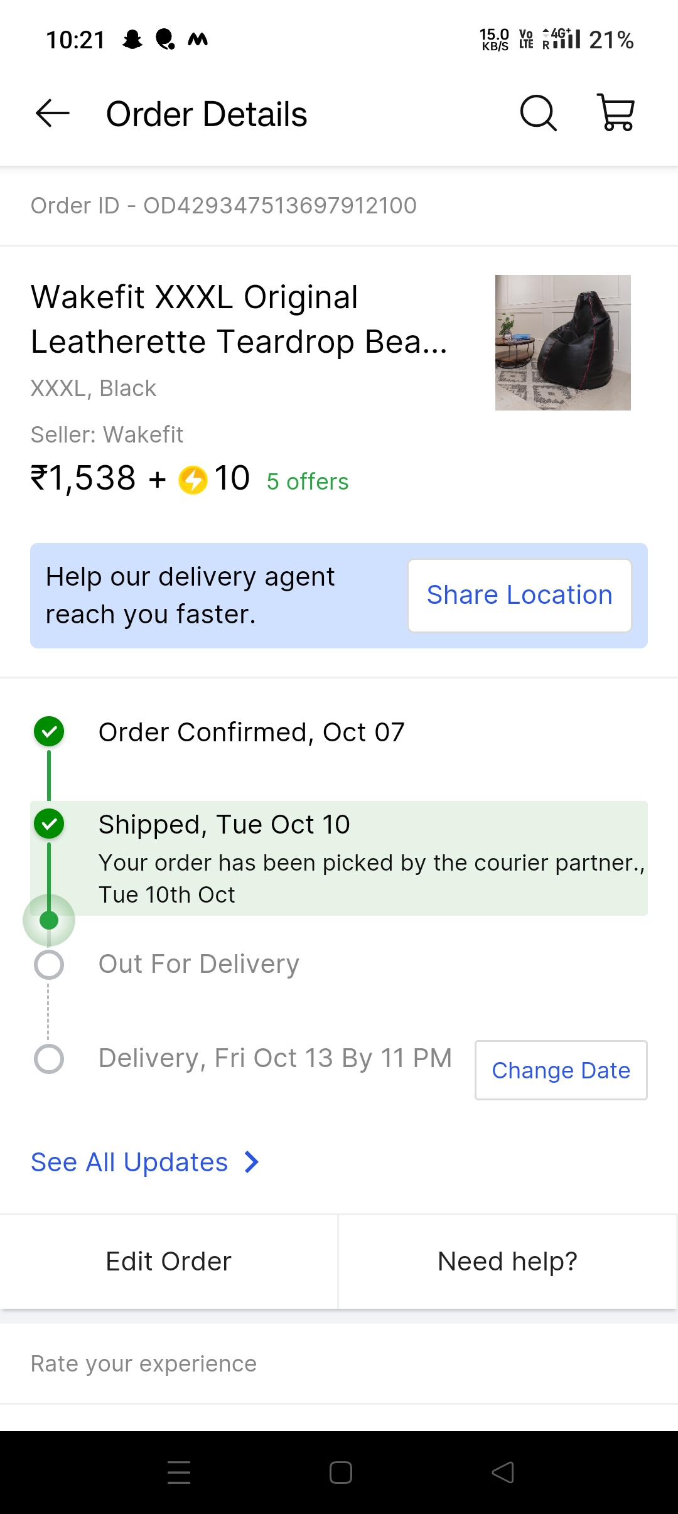678x1514 pixels.
Task: Open the shopping cart
Action: coord(616,113)
